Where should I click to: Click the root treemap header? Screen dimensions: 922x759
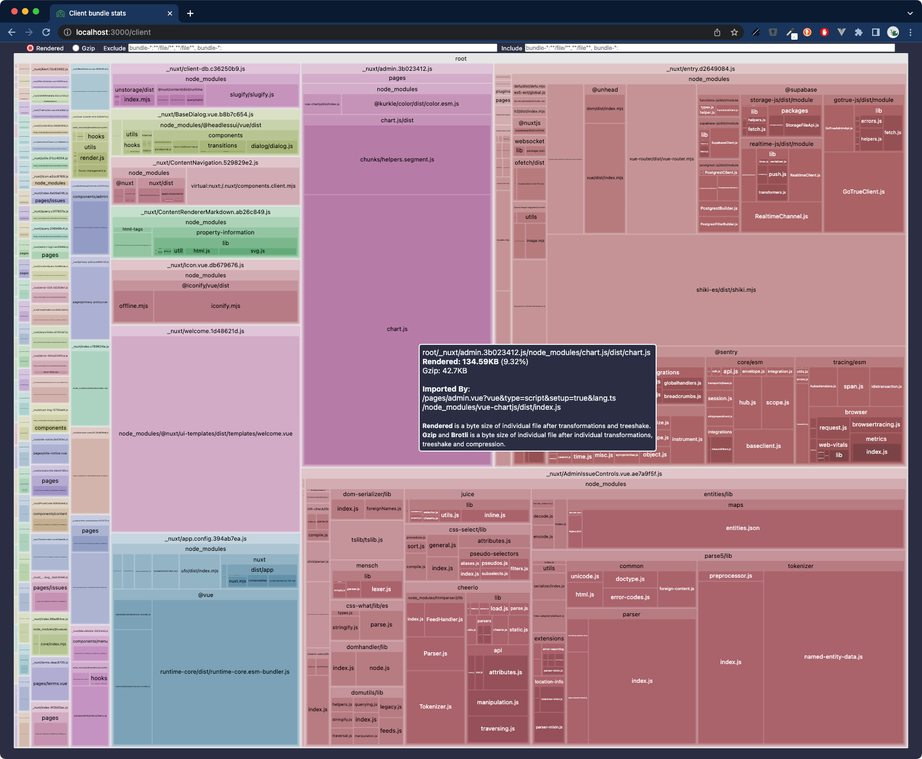(x=461, y=58)
